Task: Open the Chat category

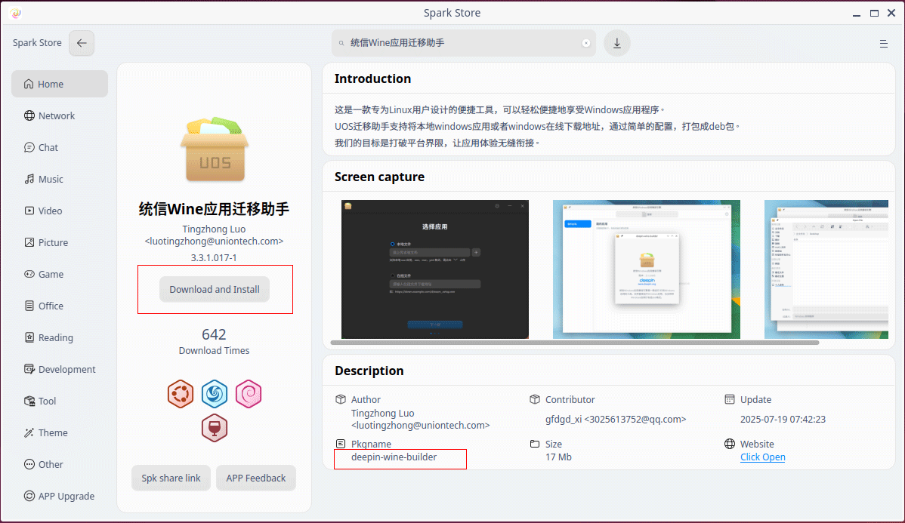Action: point(60,148)
